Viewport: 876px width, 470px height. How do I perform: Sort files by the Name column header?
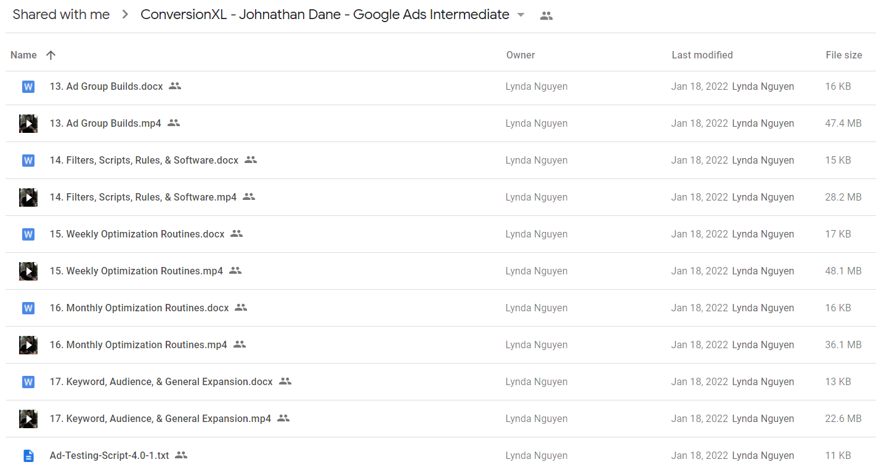pos(23,55)
